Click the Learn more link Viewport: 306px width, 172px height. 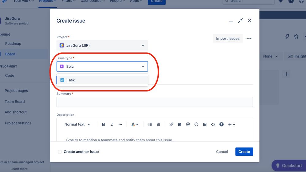click(x=19, y=169)
